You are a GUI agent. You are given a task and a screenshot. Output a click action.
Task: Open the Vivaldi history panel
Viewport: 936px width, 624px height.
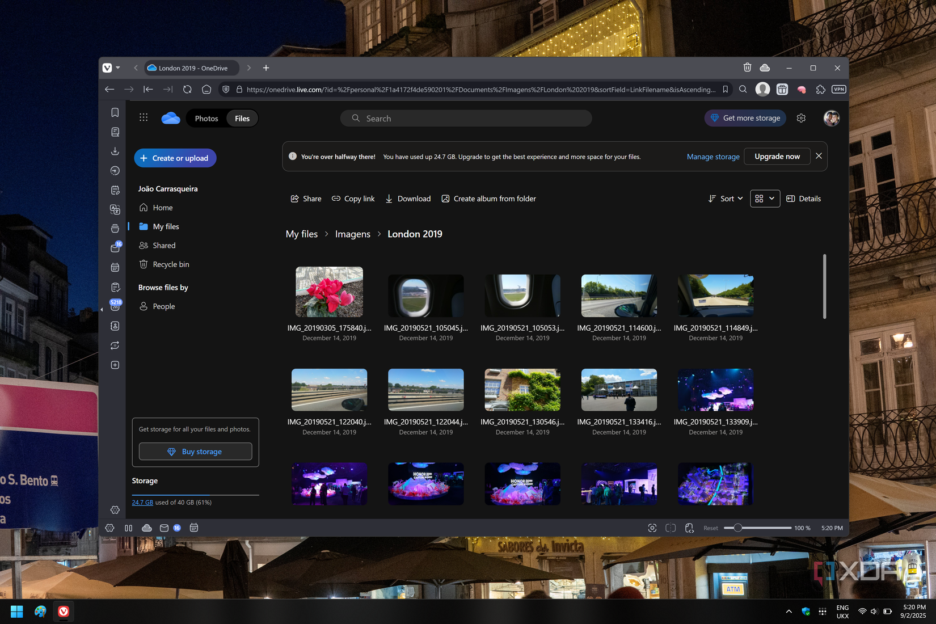point(115,171)
